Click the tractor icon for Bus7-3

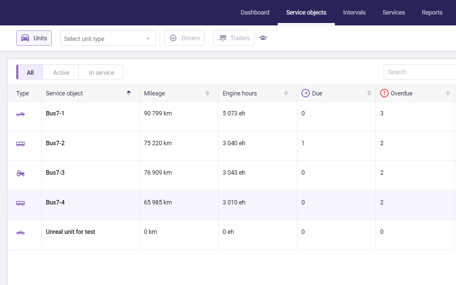click(21, 173)
